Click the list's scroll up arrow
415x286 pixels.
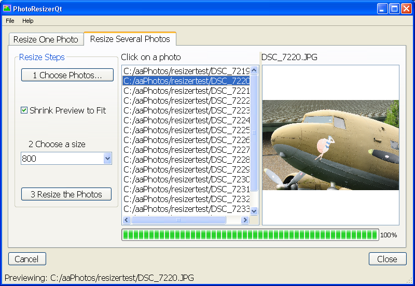(254, 70)
